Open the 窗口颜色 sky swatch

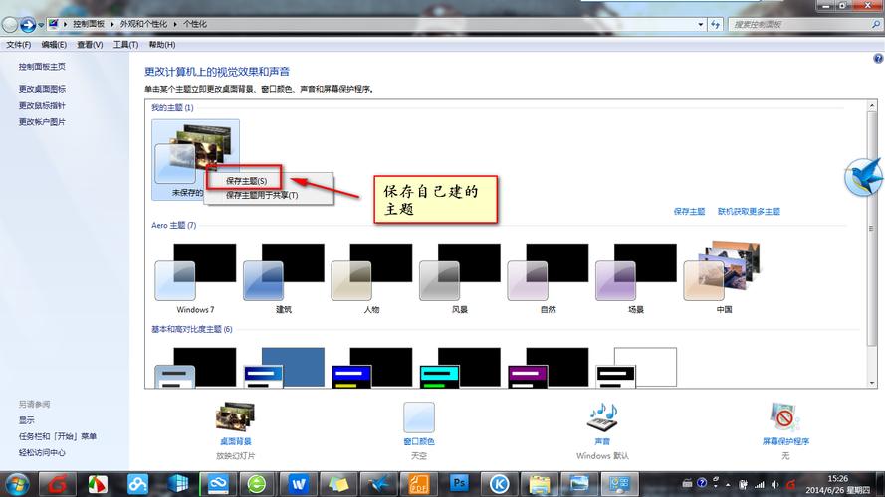419,417
